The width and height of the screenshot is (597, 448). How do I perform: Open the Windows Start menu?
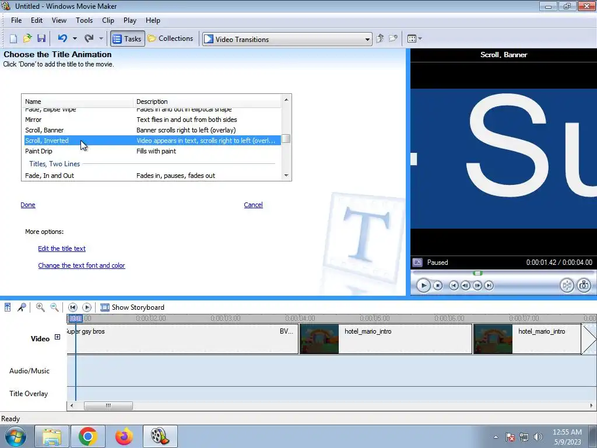[16, 436]
